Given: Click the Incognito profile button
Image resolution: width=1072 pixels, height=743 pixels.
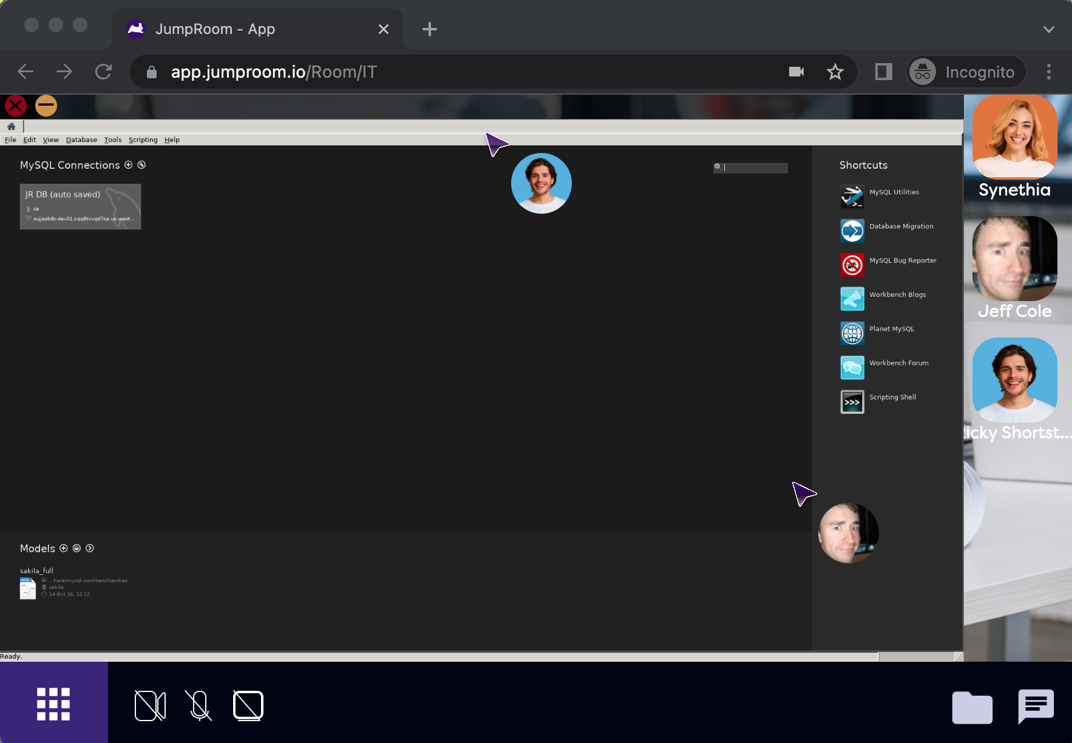Looking at the screenshot, I should tap(966, 72).
